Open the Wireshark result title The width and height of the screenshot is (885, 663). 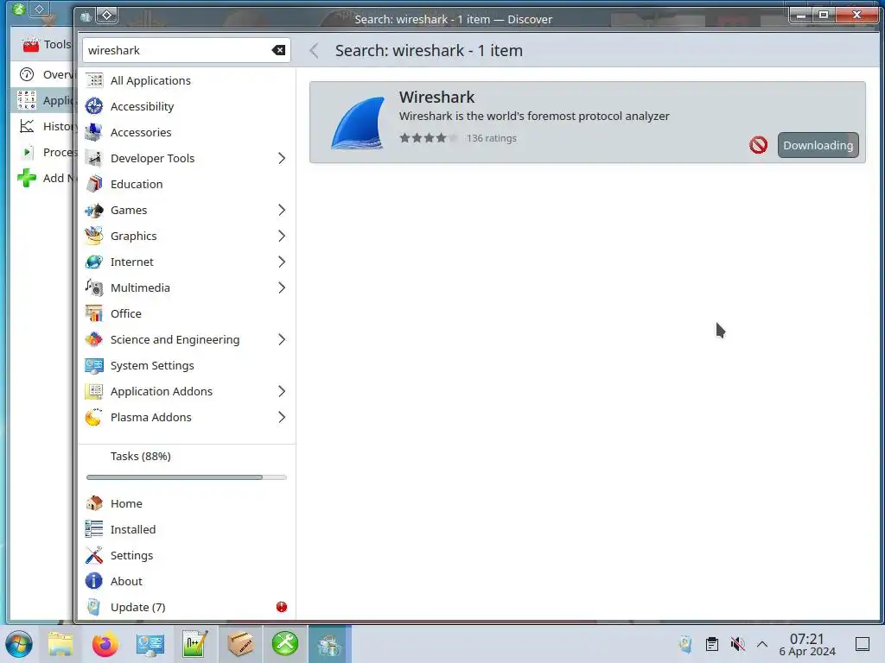pos(436,97)
